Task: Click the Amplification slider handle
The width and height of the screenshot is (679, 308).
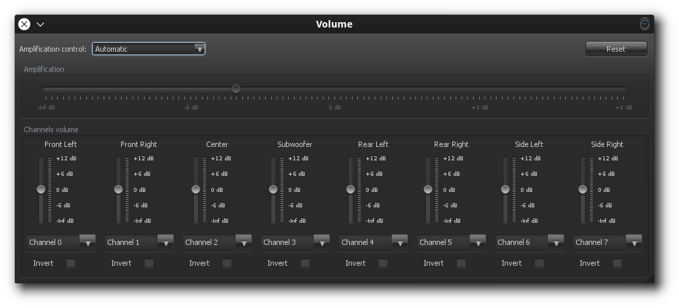Action: pos(236,89)
